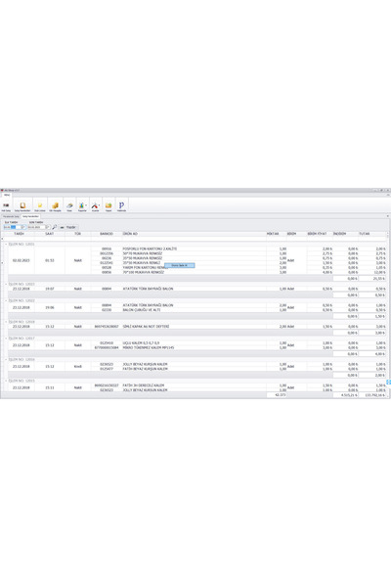Open the gold coins toolbar icon
This screenshot has width=391, height=587.
click(55, 206)
